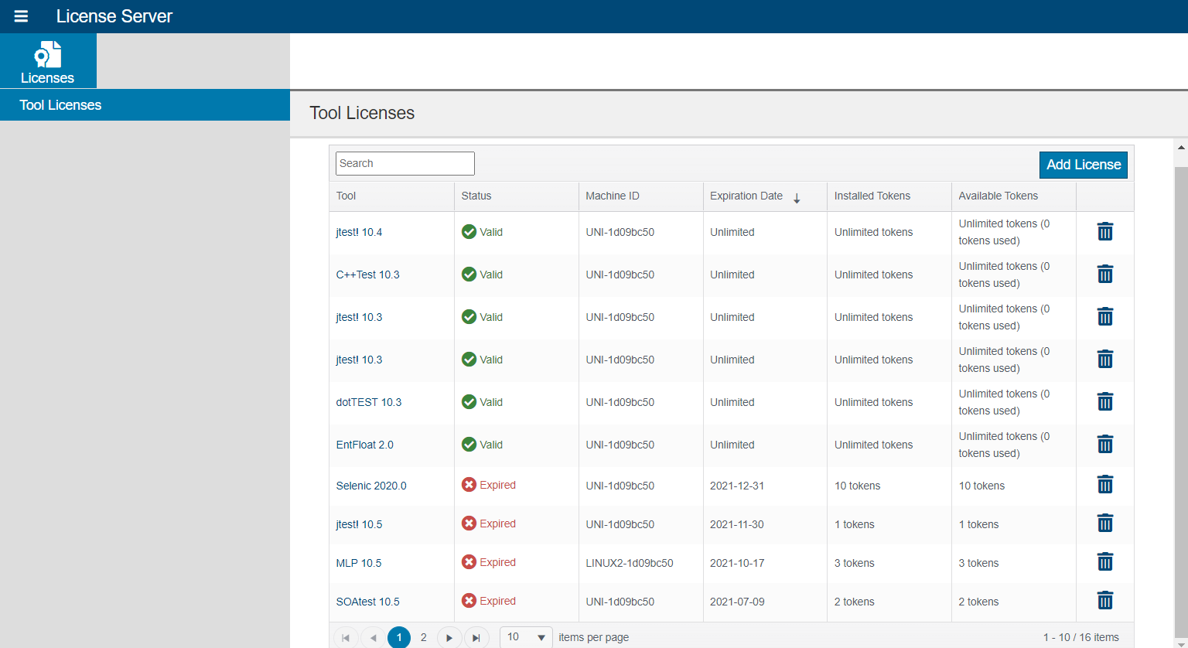Viewport: 1188px width, 648px height.
Task: Delete the SOAtest 10.5 license
Action: pos(1105,601)
